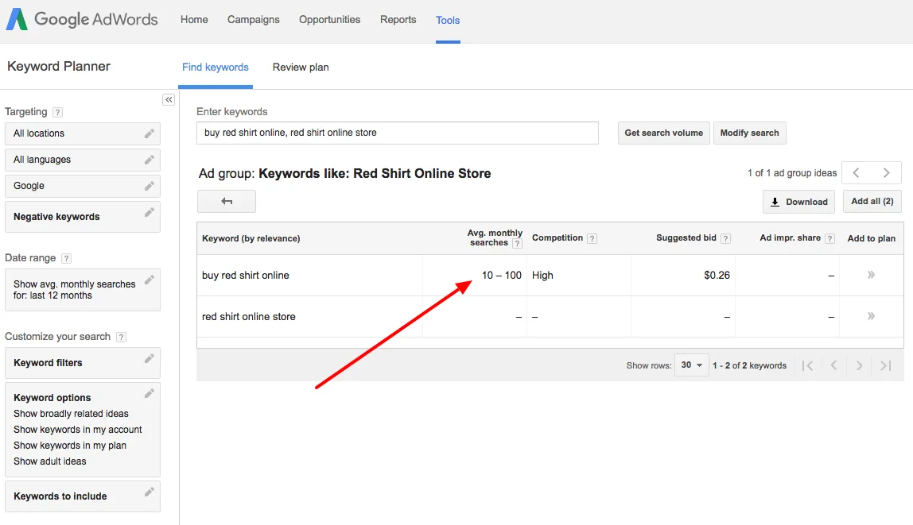This screenshot has height=525, width=913.
Task: Click Add all (2) button
Action: click(x=872, y=201)
